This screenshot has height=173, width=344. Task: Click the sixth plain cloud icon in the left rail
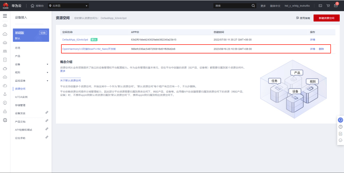coord(5,68)
